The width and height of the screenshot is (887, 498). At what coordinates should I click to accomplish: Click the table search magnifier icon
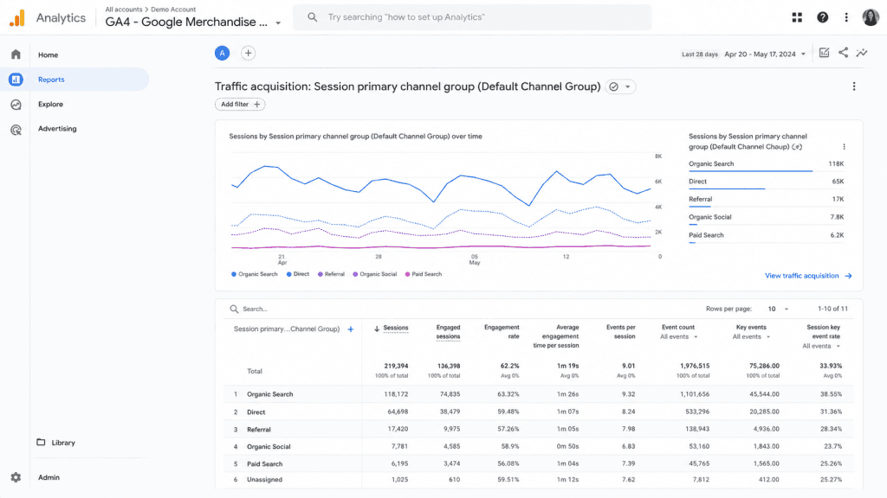[x=234, y=309]
